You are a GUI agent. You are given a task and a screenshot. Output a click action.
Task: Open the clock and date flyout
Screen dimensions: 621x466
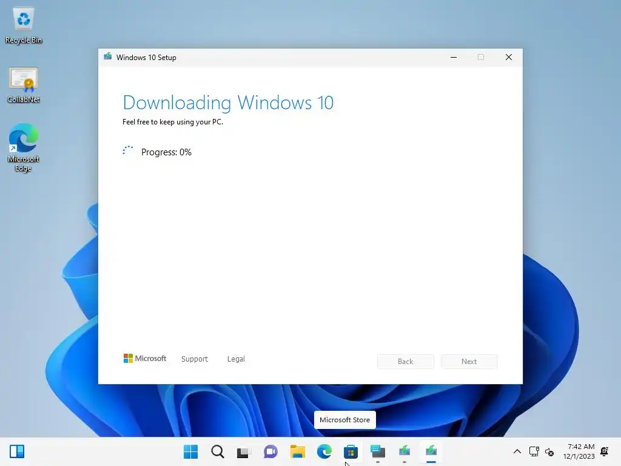coord(579,451)
